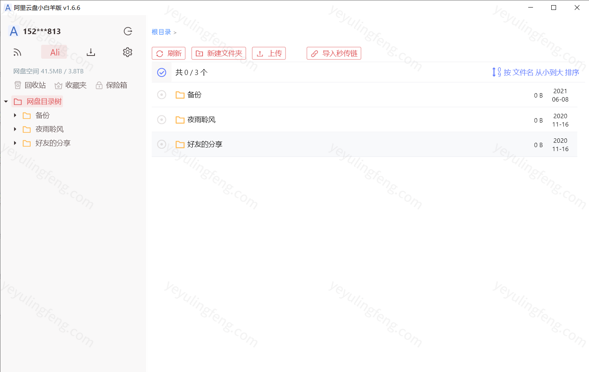Toggle the select-all checkbox in the file list header
Viewport: 589px width, 372px height.
tap(162, 73)
